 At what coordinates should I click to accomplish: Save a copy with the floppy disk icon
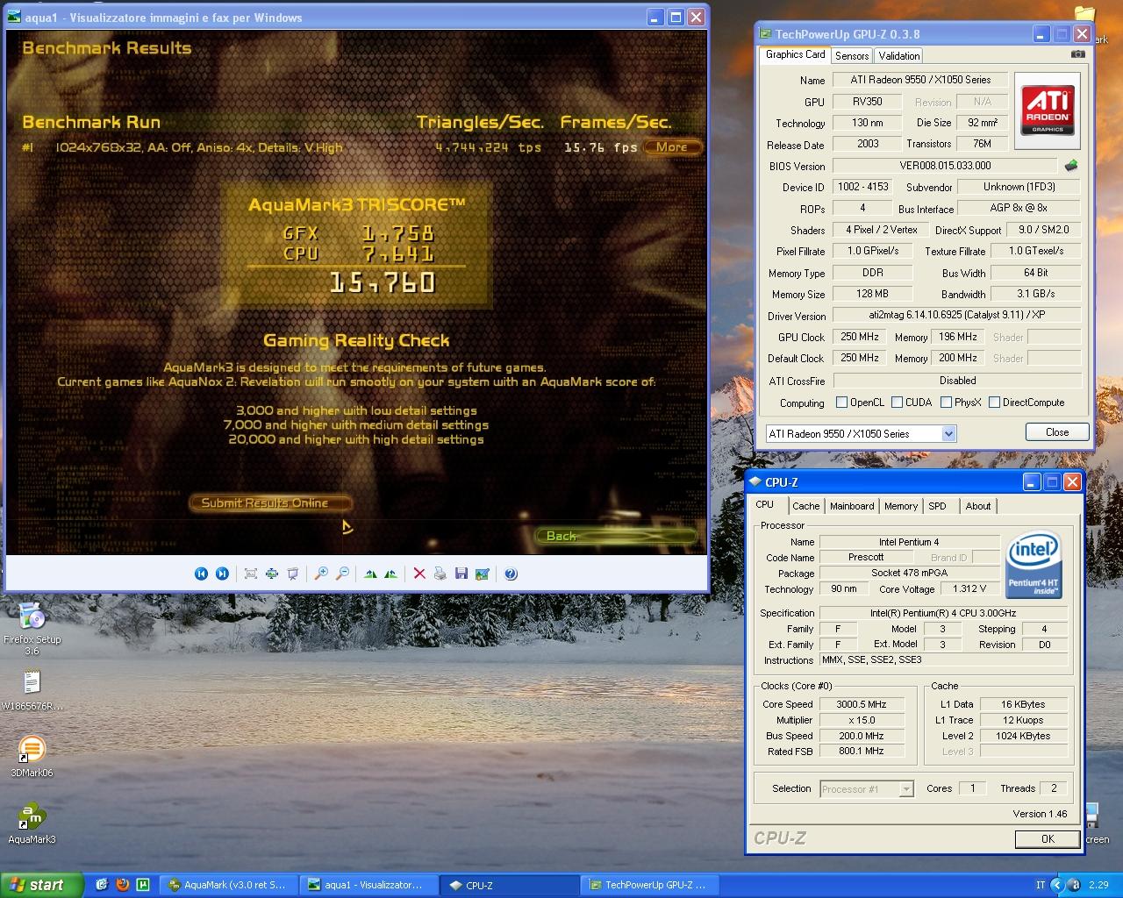(461, 574)
